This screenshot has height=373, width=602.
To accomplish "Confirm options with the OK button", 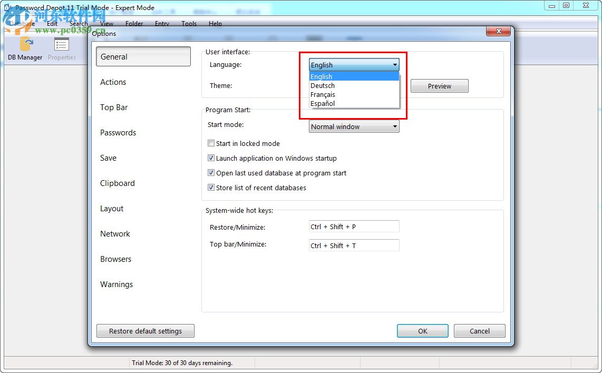I will 423,331.
